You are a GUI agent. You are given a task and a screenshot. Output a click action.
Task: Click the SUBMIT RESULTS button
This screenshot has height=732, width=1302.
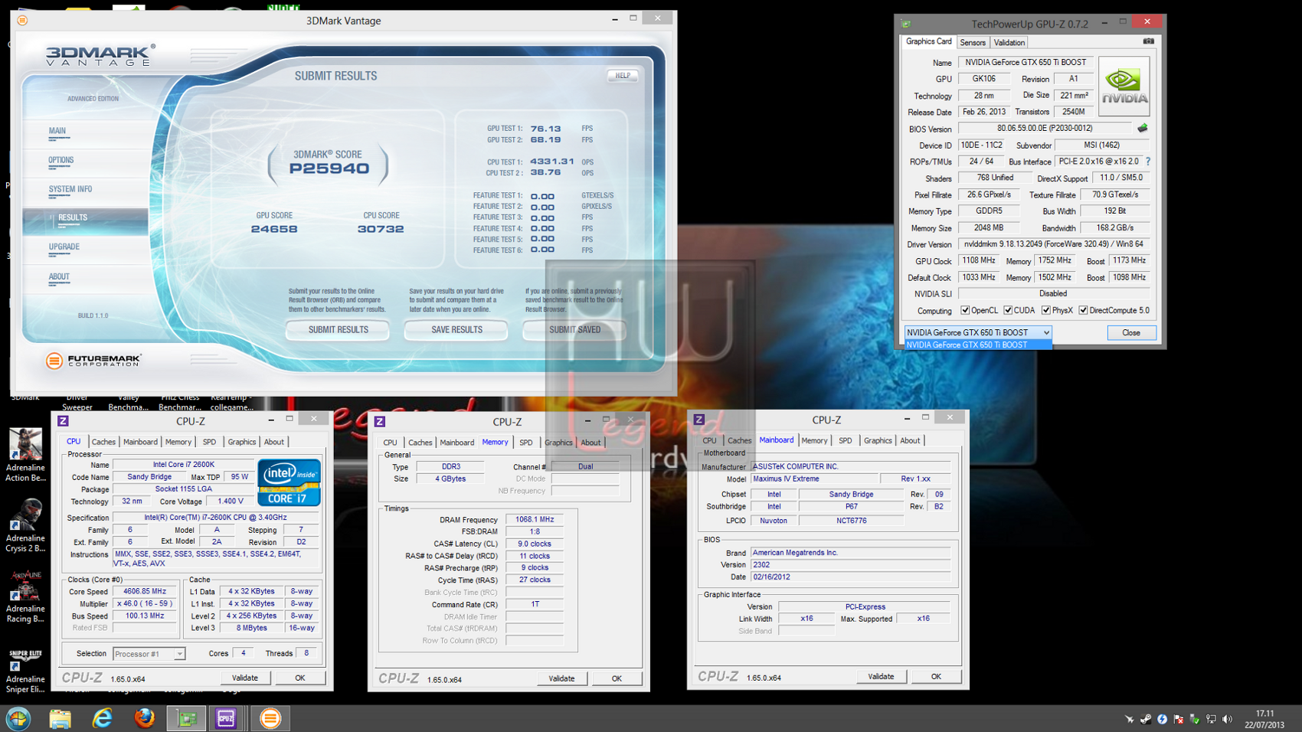(x=338, y=330)
